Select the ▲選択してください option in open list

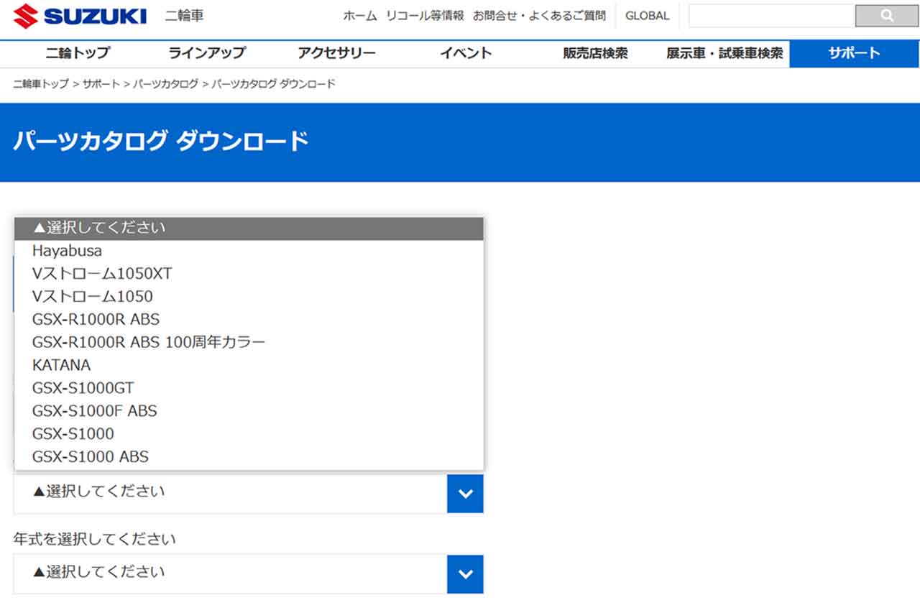[x=249, y=228]
